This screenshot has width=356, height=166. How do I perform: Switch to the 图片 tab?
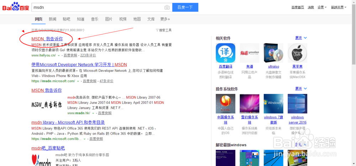109,19
